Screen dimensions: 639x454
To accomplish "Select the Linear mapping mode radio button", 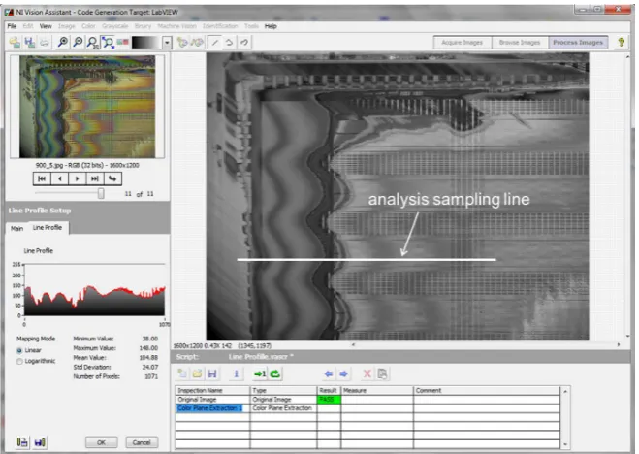I will [19, 350].
